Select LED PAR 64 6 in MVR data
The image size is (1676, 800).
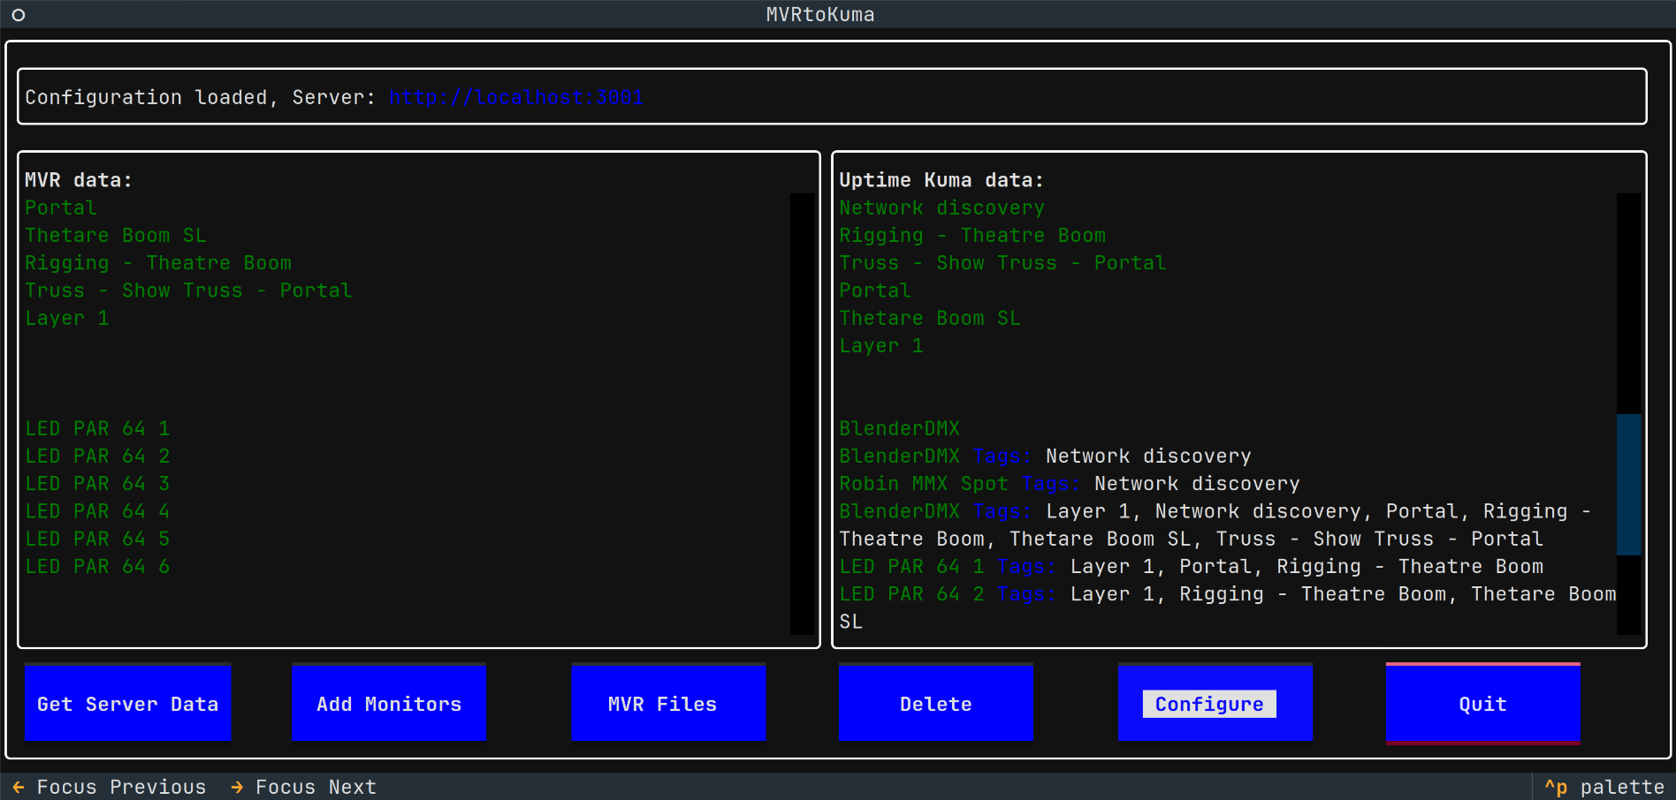97,566
